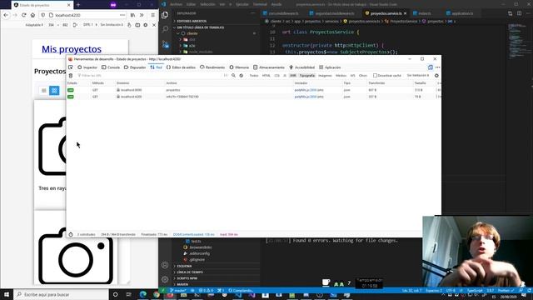The width and height of the screenshot is (533, 300).
Task: Switch to grid view in Proyectos page
Action: [54, 91]
